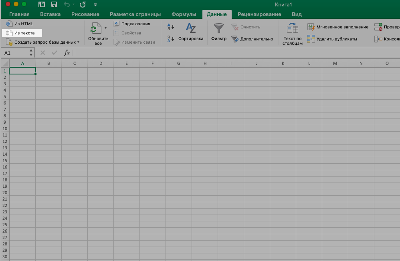Viewport: 400px width, 261px height.
Task: Select row 15 header
Action: tap(5, 161)
